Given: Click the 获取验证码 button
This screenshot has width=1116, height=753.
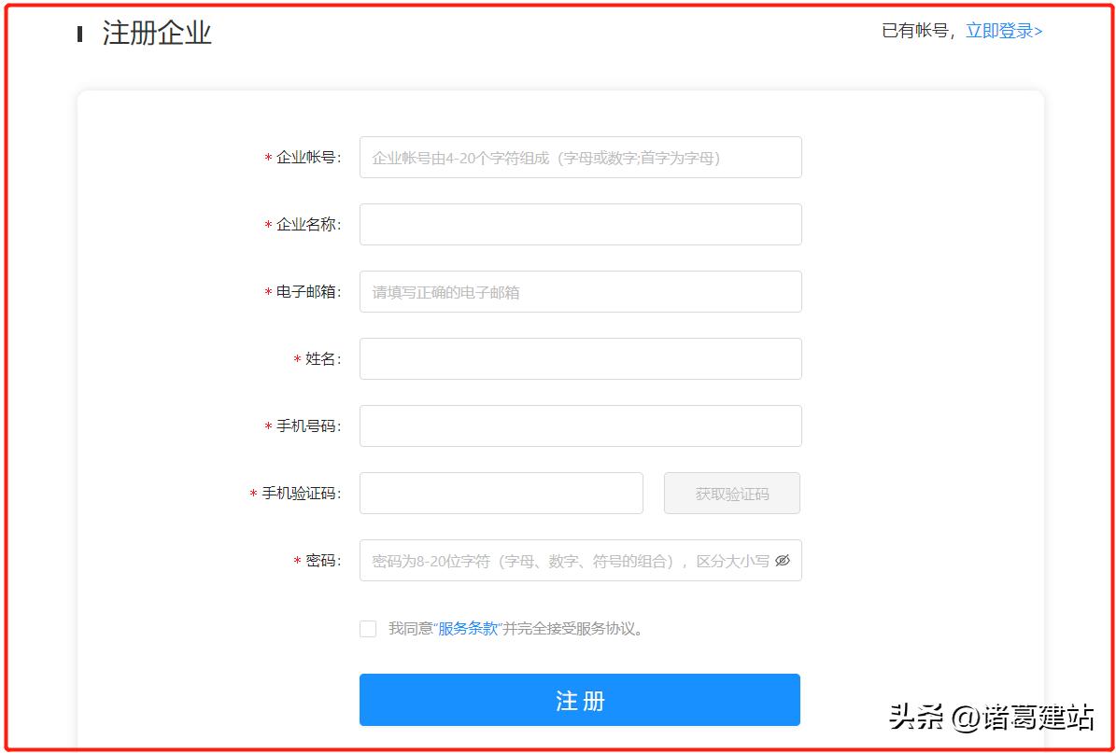Looking at the screenshot, I should [731, 493].
